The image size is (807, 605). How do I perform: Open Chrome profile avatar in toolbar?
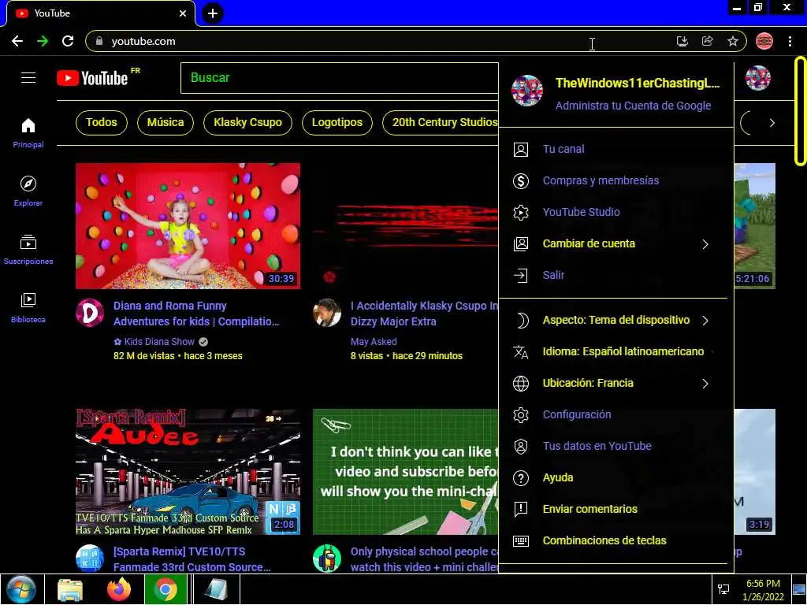[x=764, y=41]
